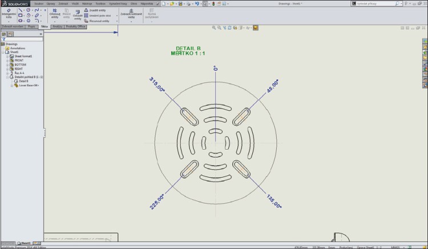428x249 pixels.
Task: Select Lower Base item in tree
Action: (x=29, y=85)
